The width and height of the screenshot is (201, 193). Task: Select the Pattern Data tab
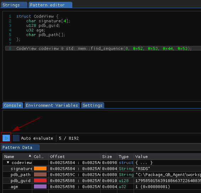coord(20,147)
